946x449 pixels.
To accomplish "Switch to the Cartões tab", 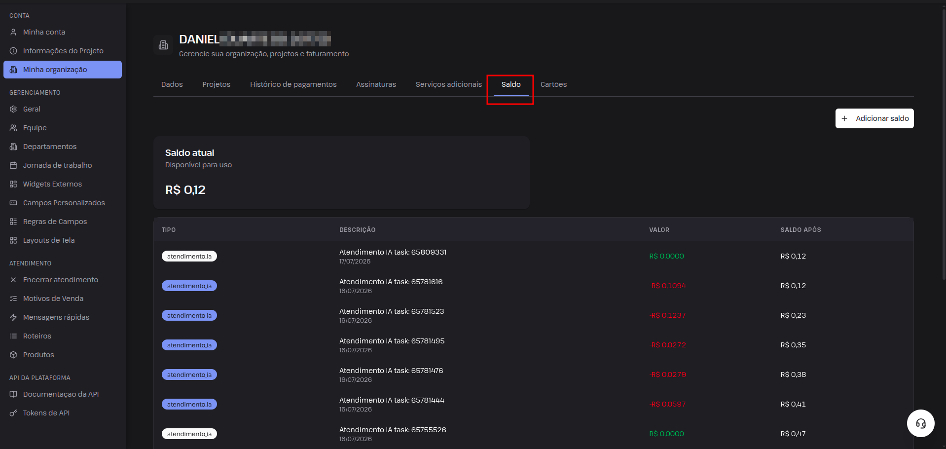I will pyautogui.click(x=554, y=84).
